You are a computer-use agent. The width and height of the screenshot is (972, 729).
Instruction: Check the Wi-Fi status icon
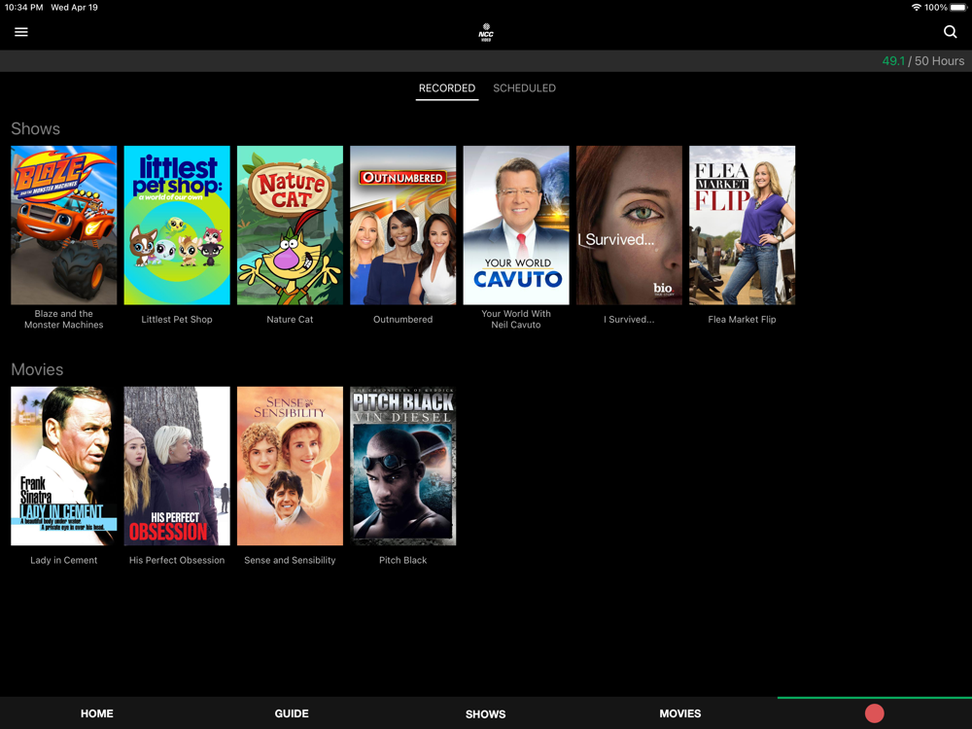[916, 8]
